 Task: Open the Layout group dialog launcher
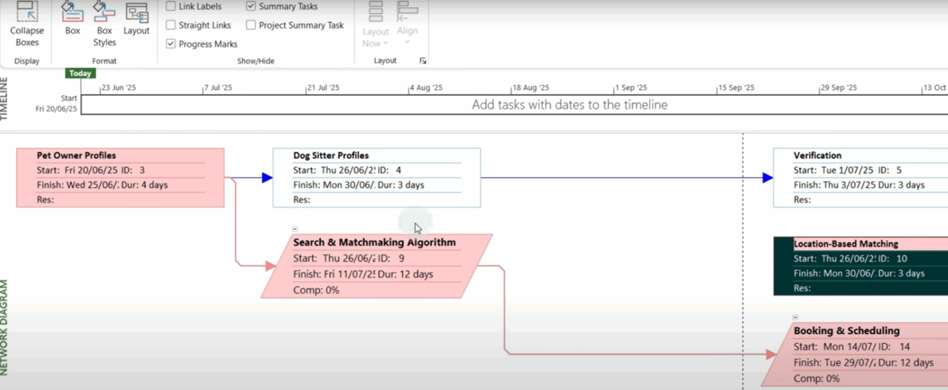pyautogui.click(x=422, y=61)
